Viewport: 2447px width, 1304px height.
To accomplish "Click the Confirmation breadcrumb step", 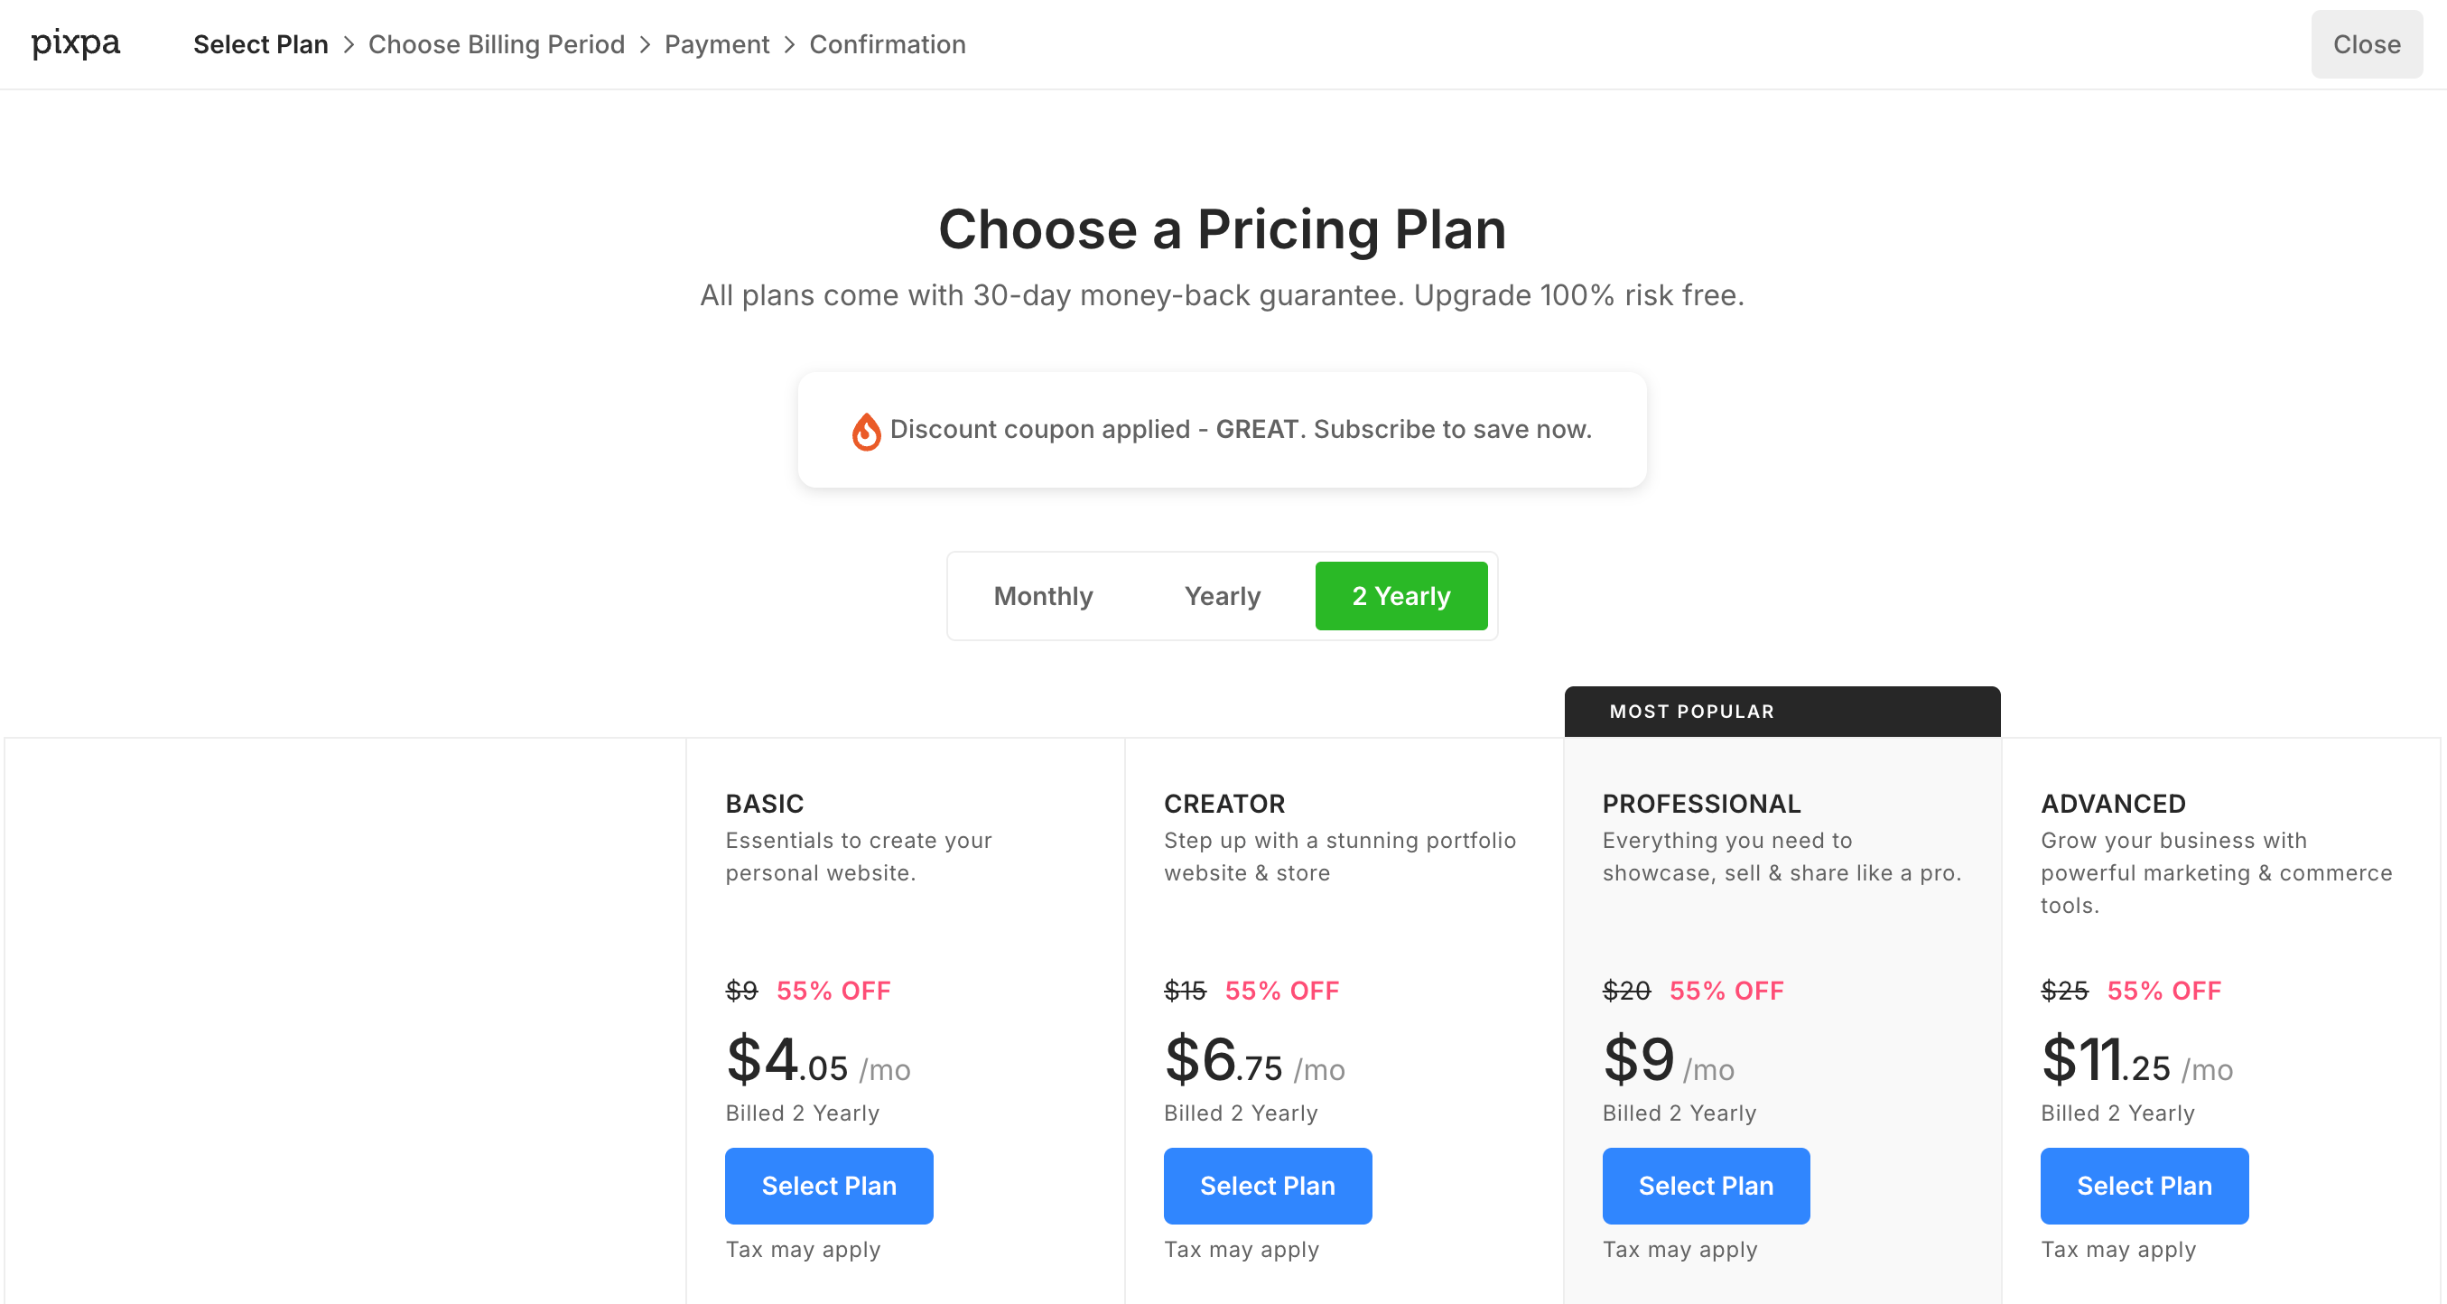I will (x=888, y=44).
